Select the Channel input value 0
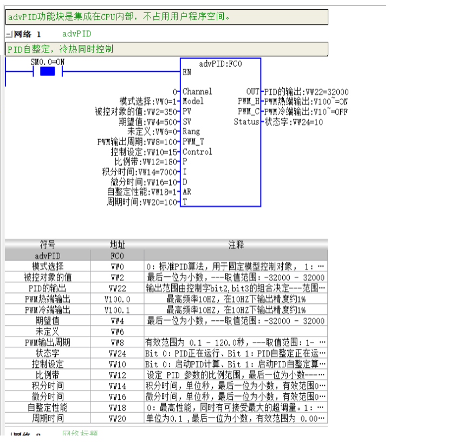This screenshot has height=442, width=461. point(175,92)
